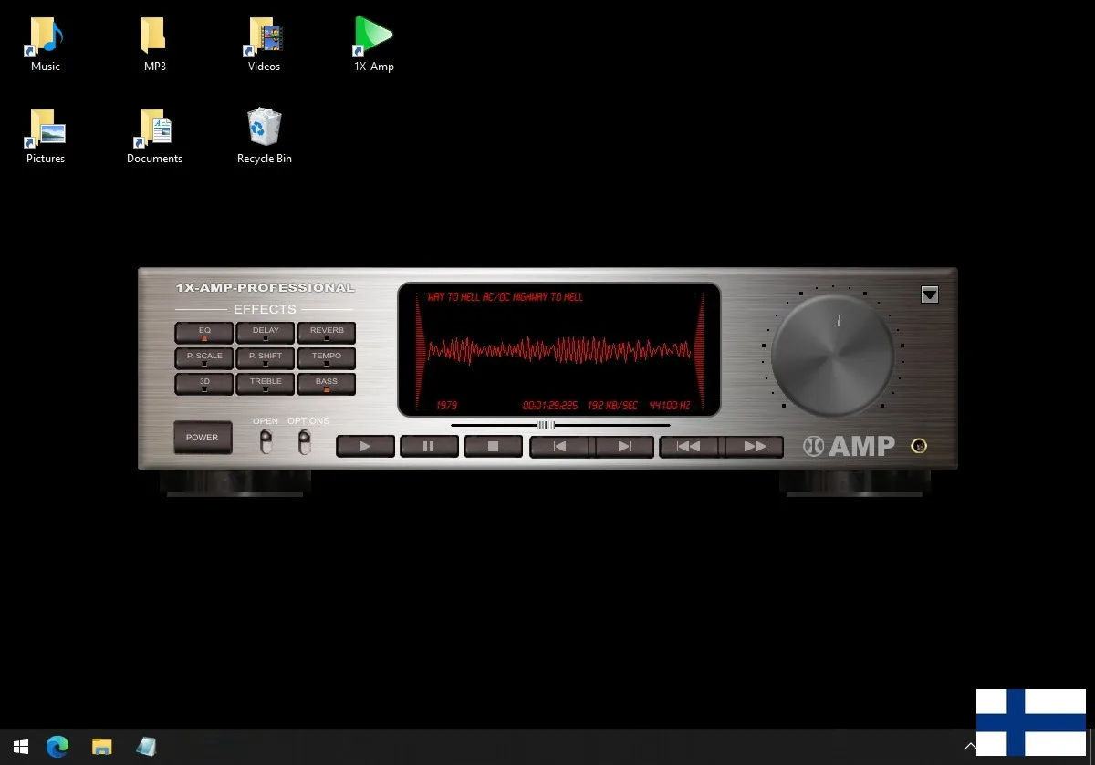Skip to the previous track

click(560, 447)
